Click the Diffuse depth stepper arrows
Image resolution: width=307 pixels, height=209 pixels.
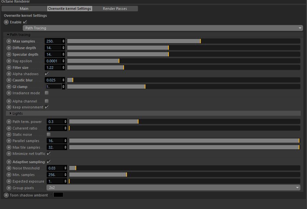(63, 48)
